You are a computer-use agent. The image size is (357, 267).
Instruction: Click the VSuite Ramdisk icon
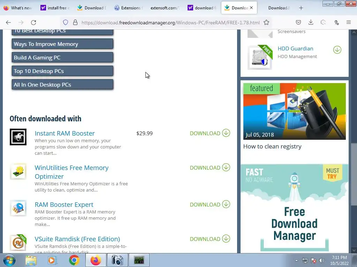coord(18,243)
